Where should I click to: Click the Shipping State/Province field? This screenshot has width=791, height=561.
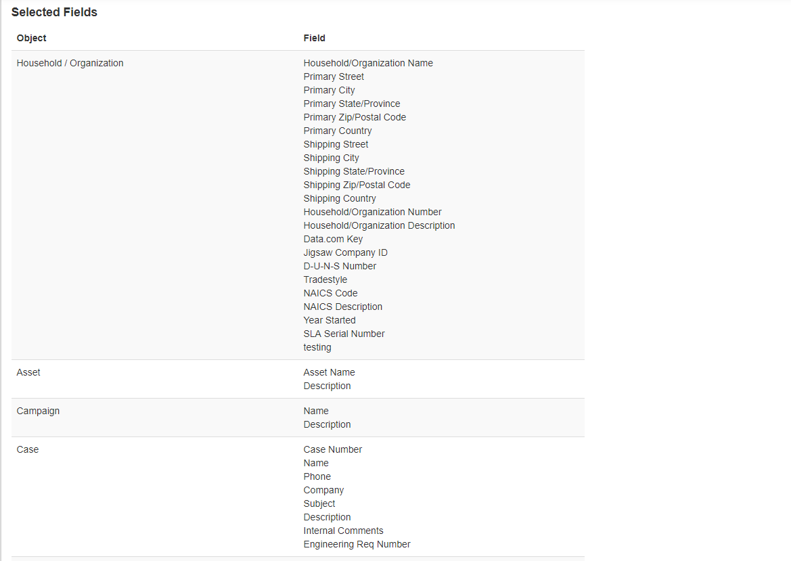tap(354, 171)
